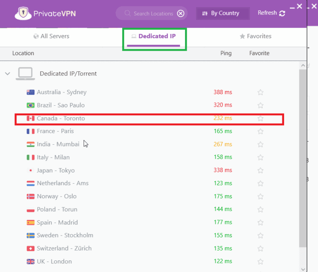
Task: Open the By Country sort dropdown
Action: [223, 13]
